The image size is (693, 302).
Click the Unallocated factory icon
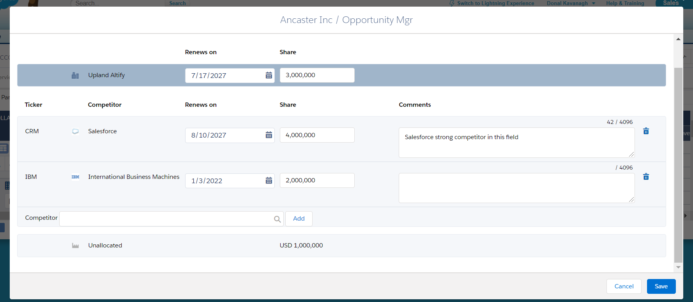pos(75,245)
